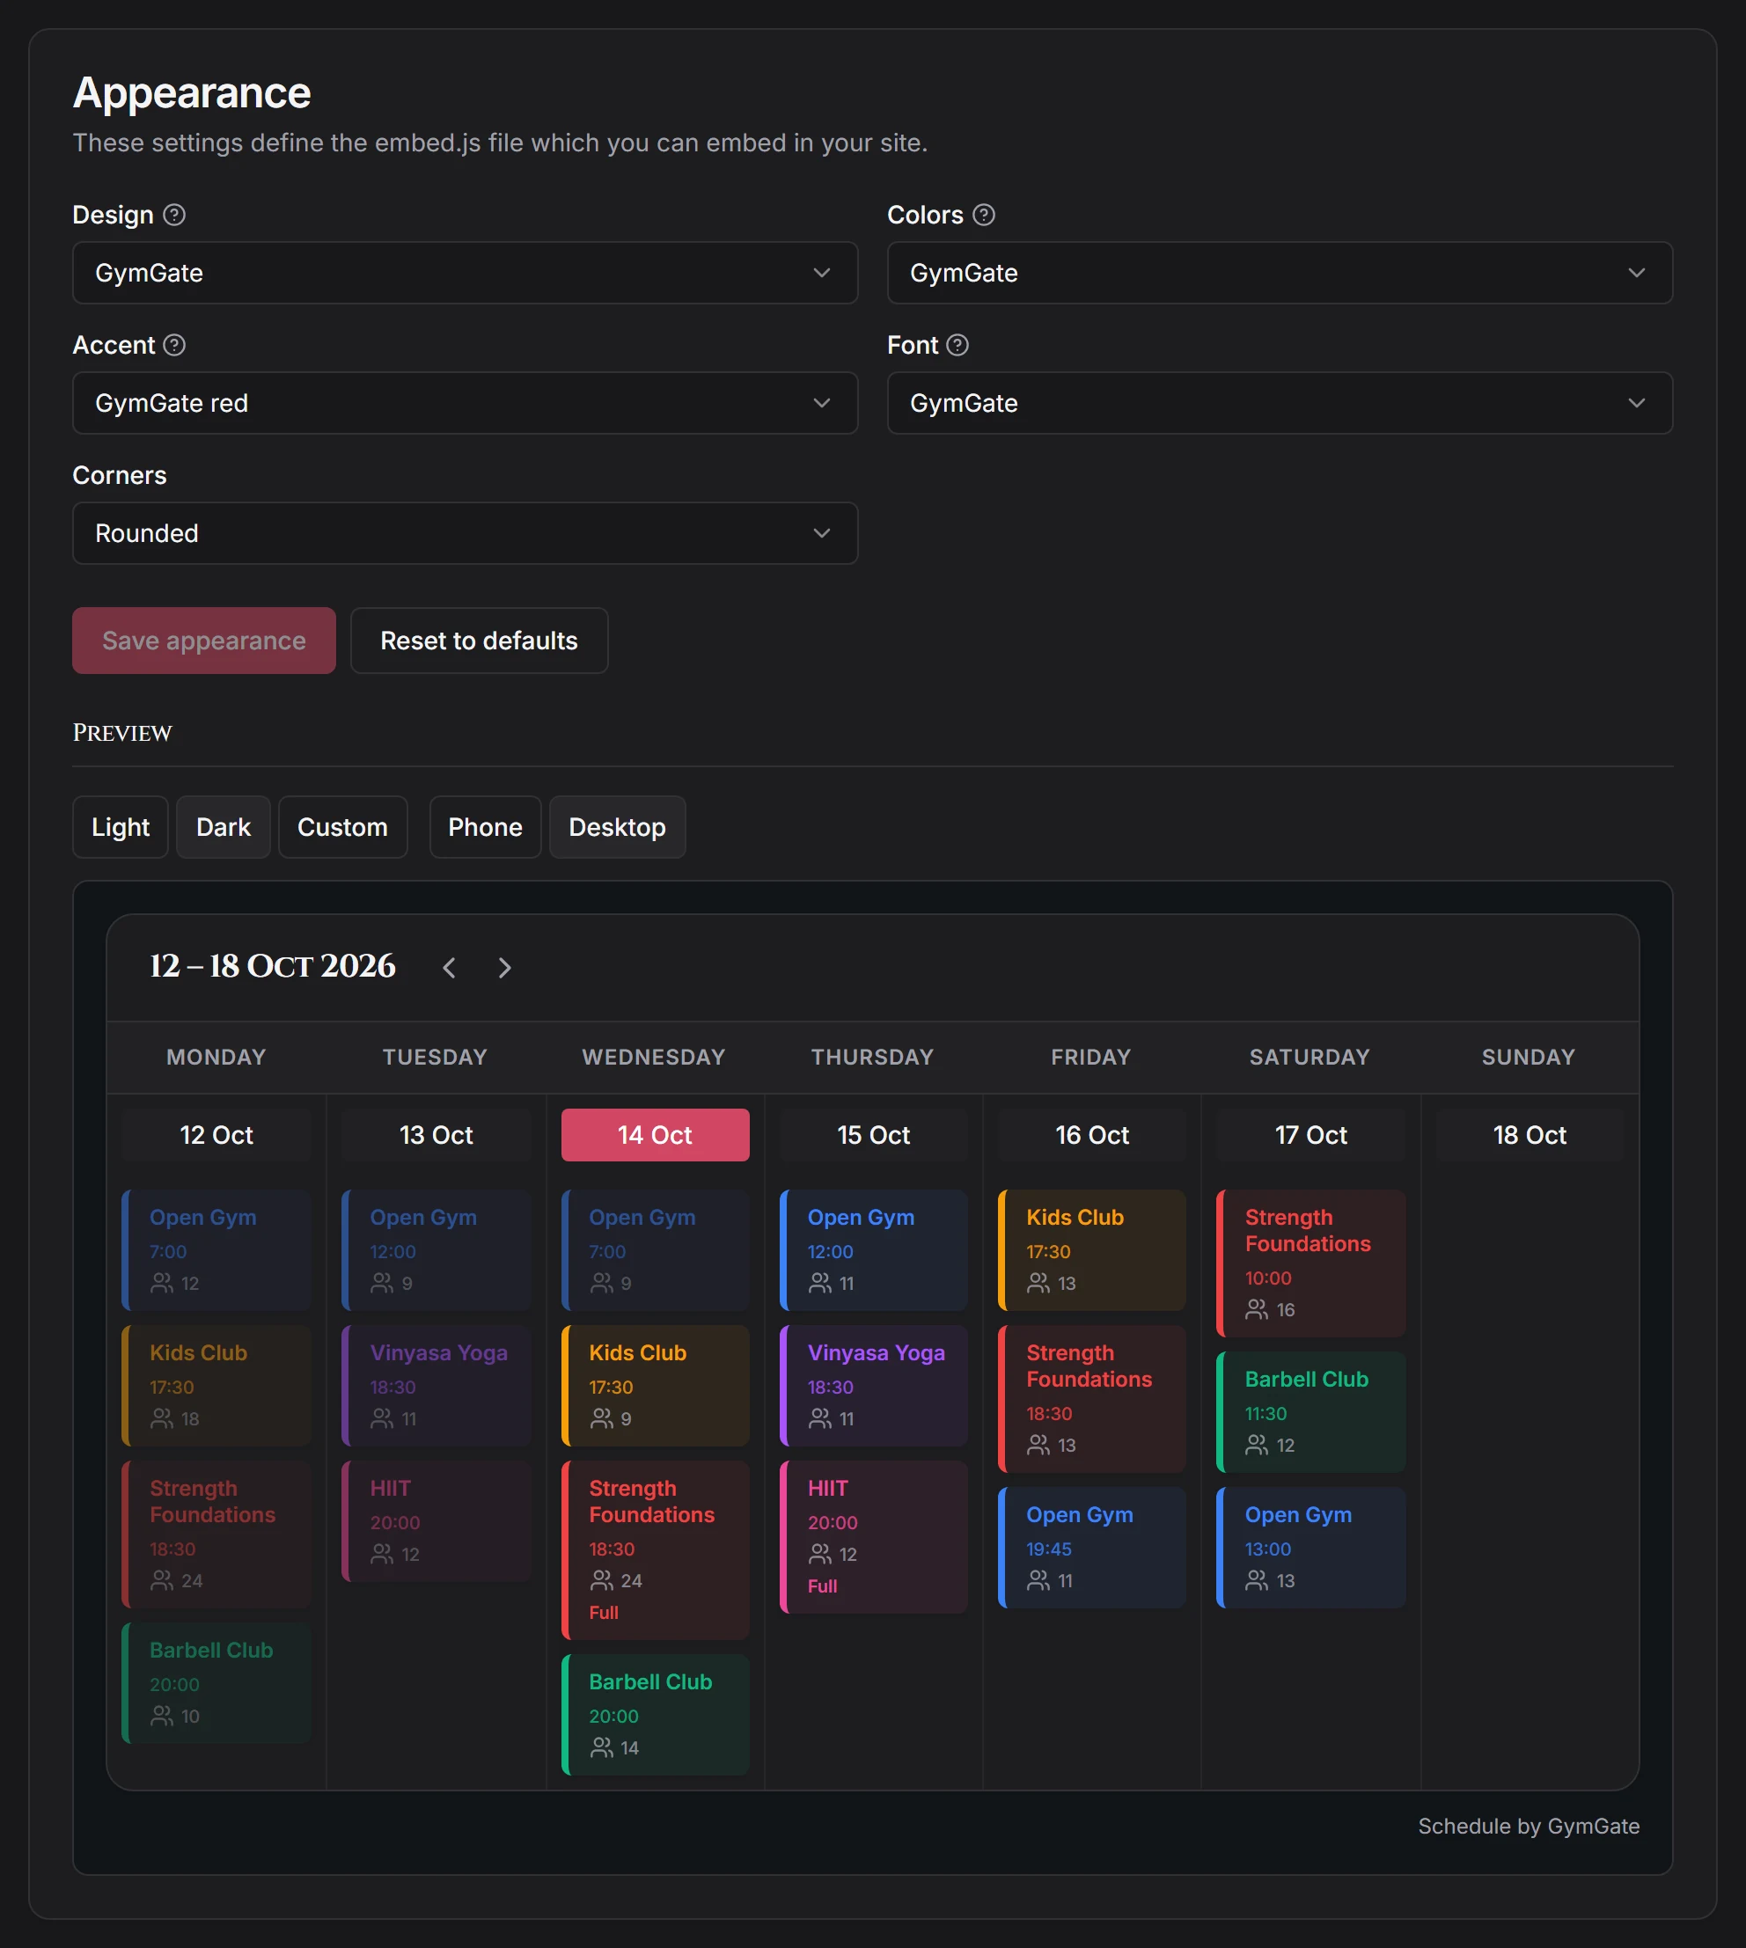Open Saturday Strength Foundations 10:00 class
1746x1948 pixels.
point(1310,1263)
